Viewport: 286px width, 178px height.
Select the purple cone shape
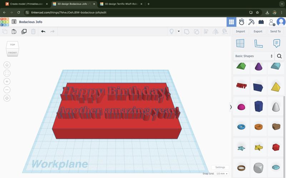click(x=258, y=67)
